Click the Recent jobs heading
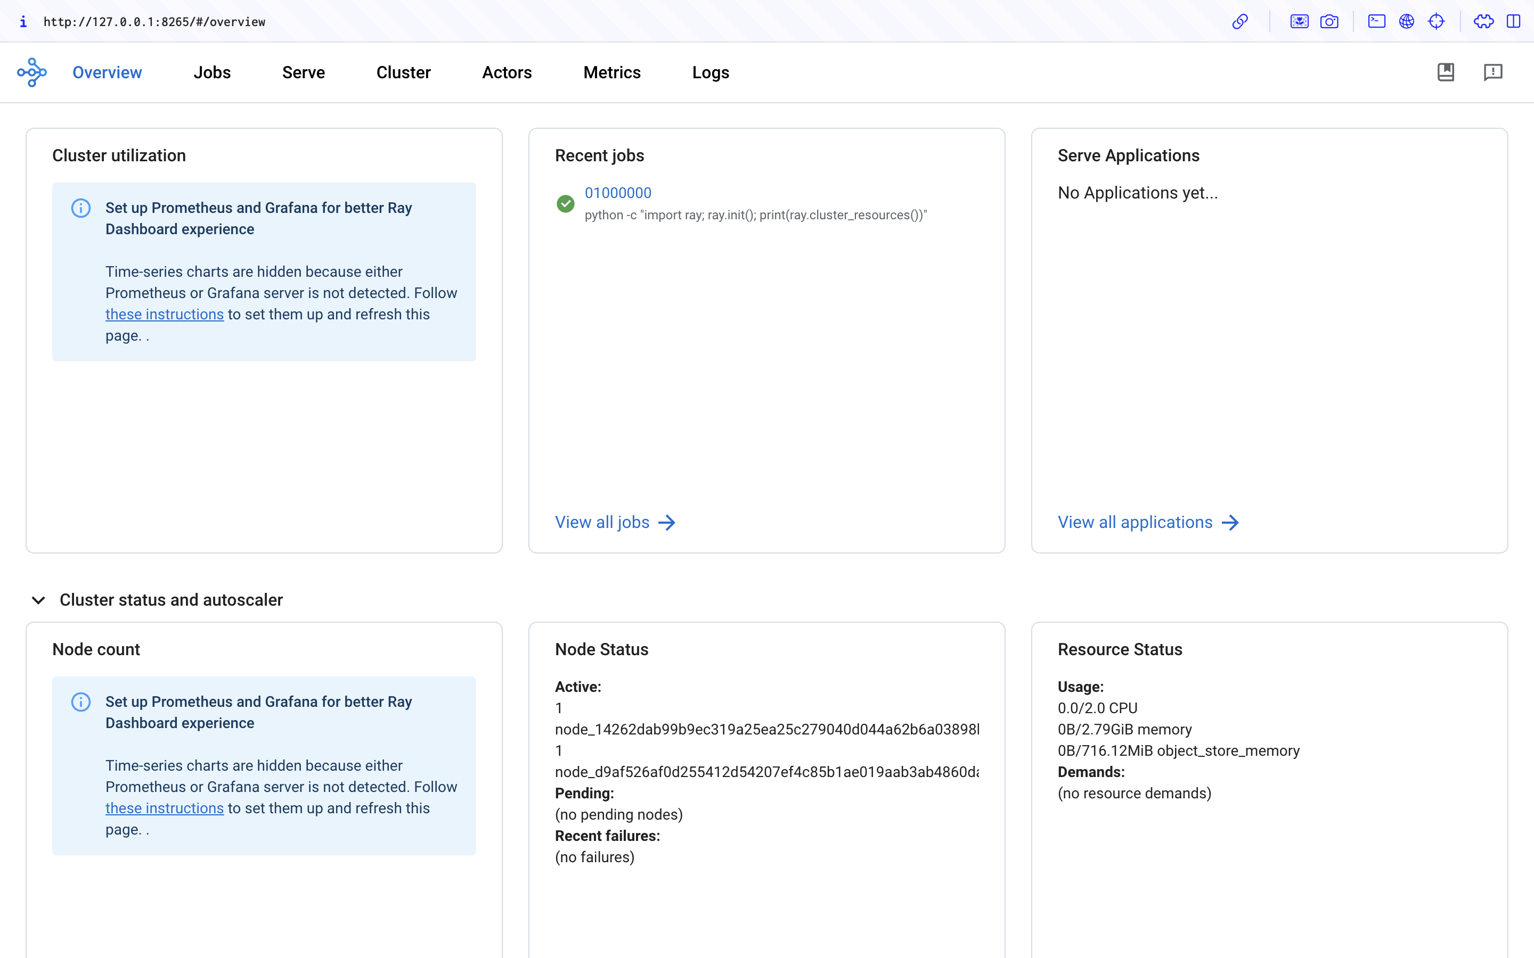This screenshot has height=958, width=1534. click(599, 155)
